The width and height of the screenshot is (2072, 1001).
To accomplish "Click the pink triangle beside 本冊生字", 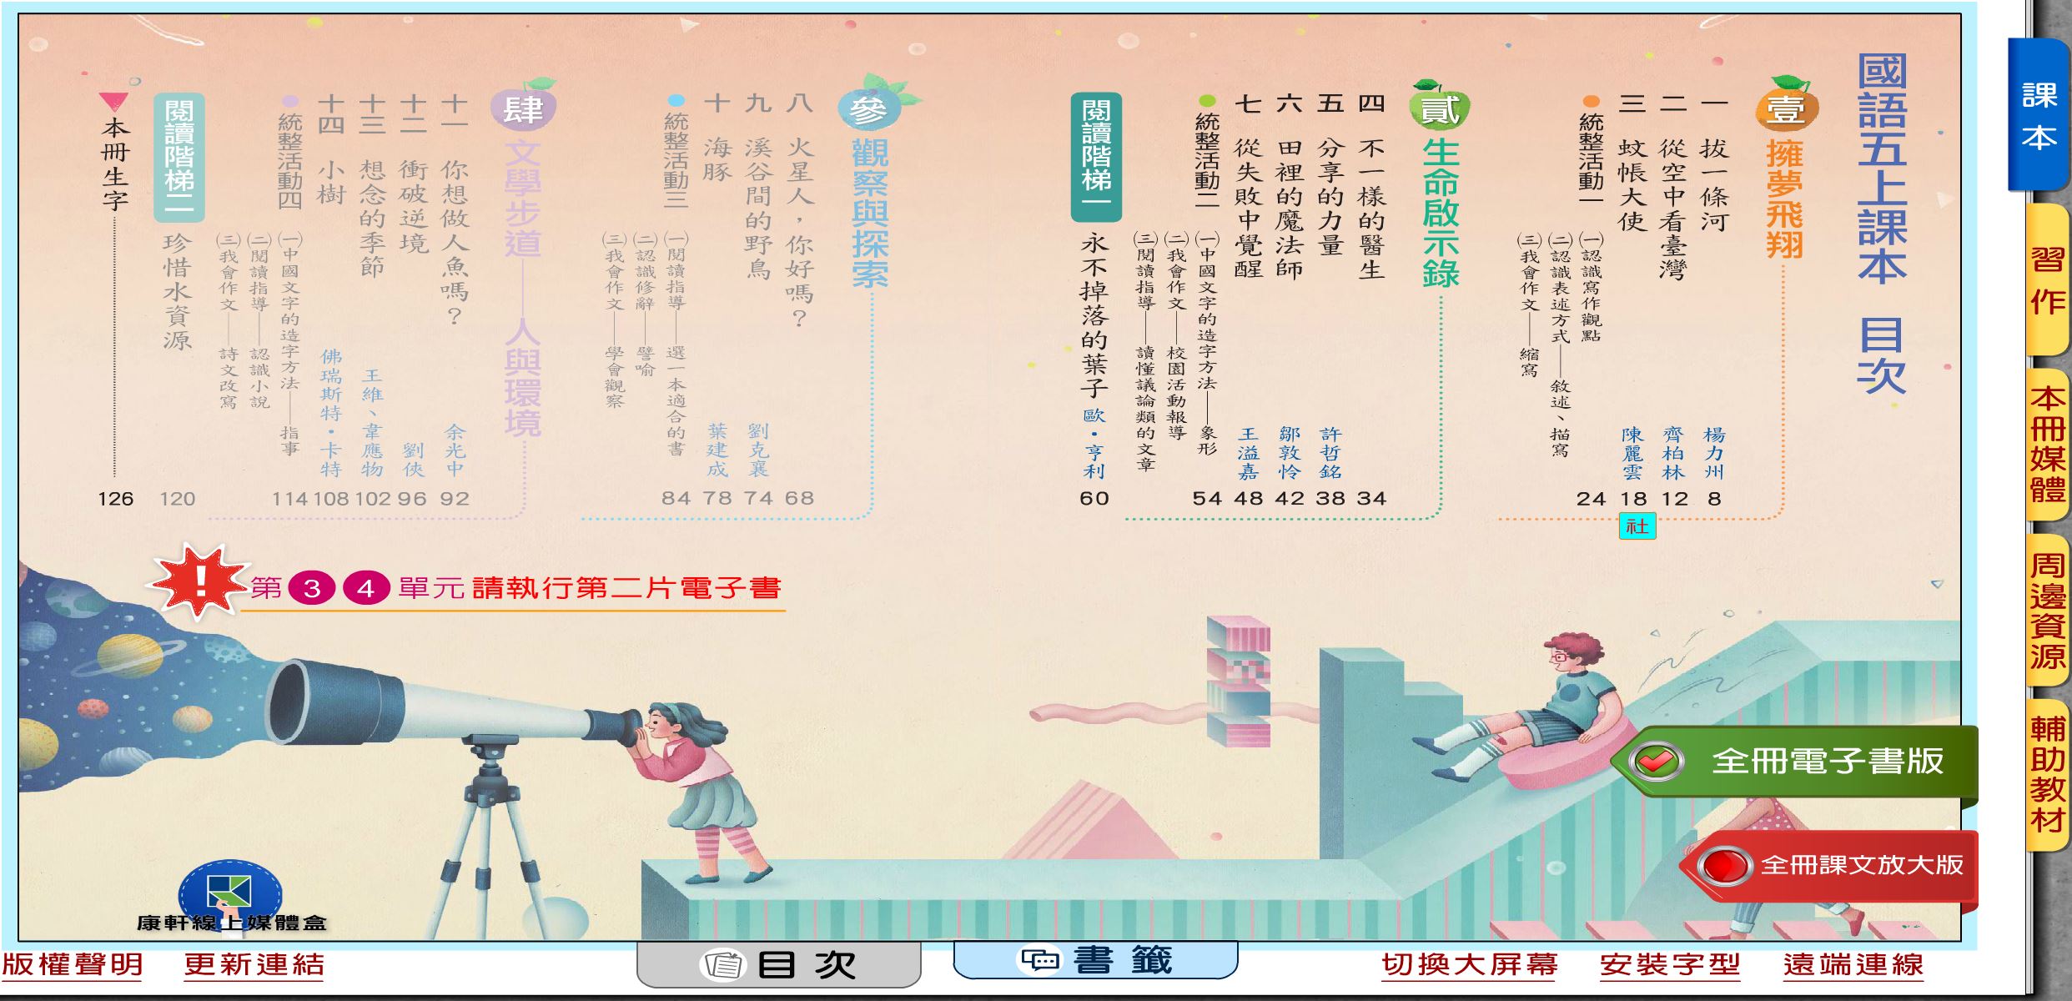I will click(x=113, y=102).
